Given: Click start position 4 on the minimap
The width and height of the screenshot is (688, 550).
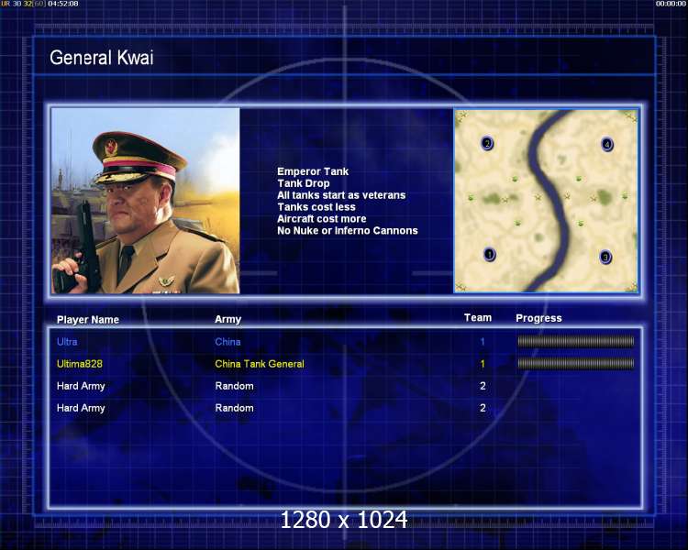Looking at the screenshot, I should pos(607,144).
